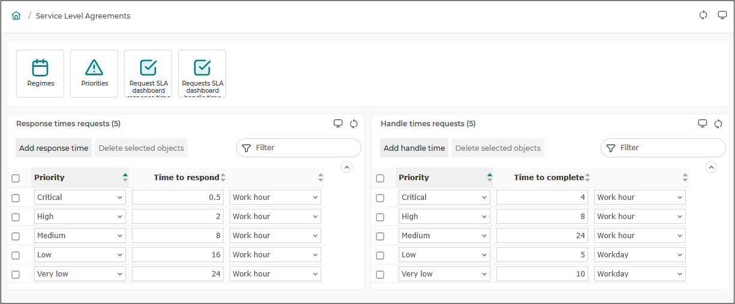This screenshot has width=735, height=304.
Task: Collapse the response times panel toolbar chevron
Action: click(x=347, y=168)
